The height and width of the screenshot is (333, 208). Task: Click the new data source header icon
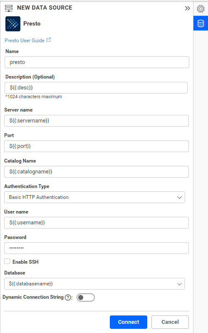pos(9,8)
